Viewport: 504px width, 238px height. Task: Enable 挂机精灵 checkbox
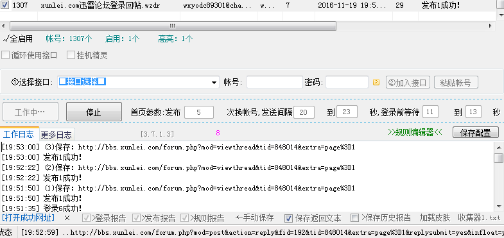tap(71, 55)
